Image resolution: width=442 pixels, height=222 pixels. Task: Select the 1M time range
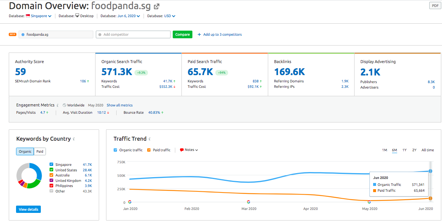point(384,150)
